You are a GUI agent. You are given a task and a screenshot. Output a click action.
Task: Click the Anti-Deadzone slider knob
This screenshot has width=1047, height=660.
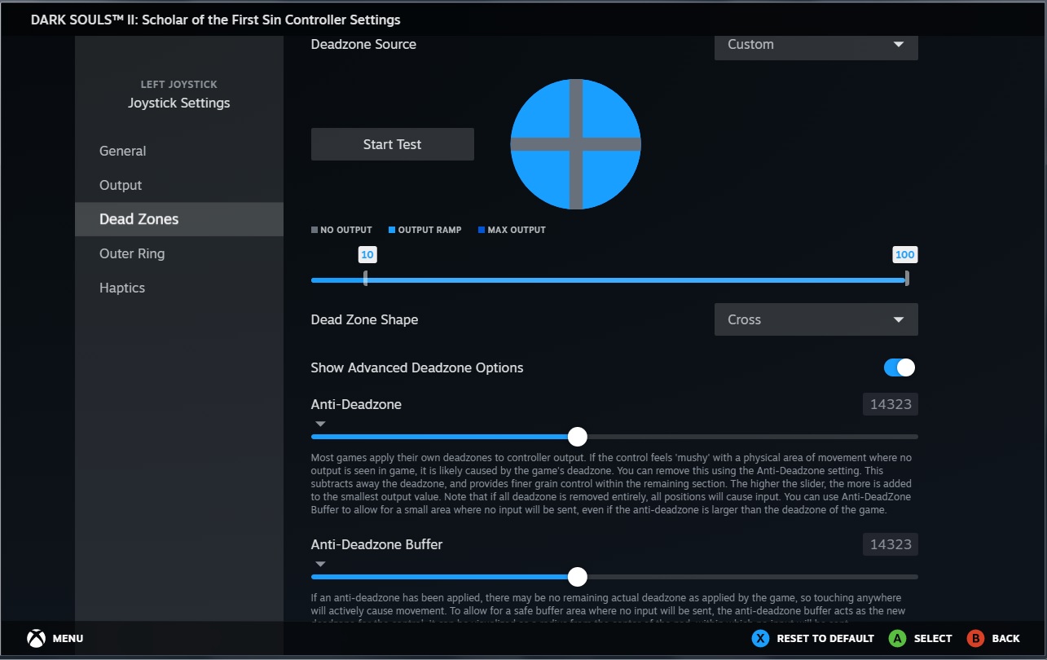click(577, 437)
